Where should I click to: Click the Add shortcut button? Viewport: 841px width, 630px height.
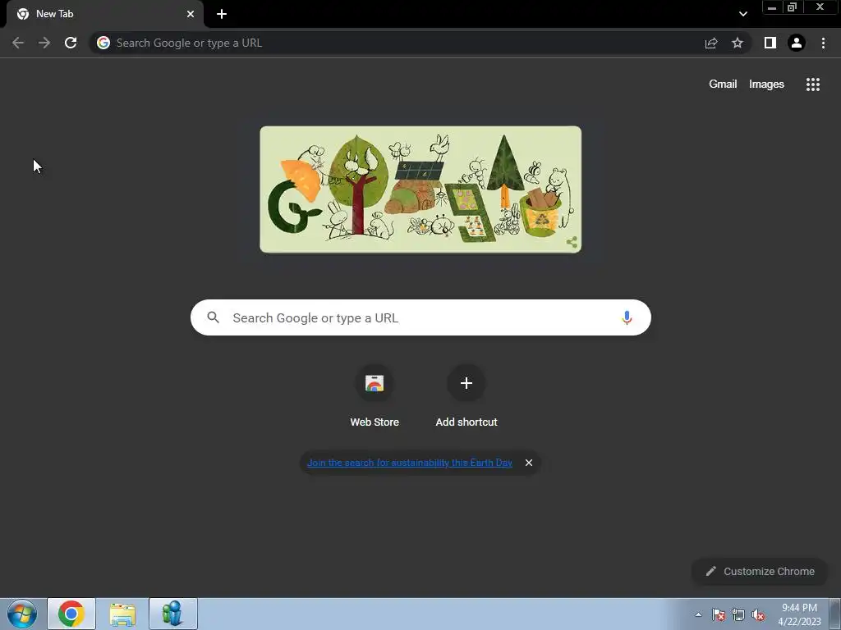click(x=466, y=395)
